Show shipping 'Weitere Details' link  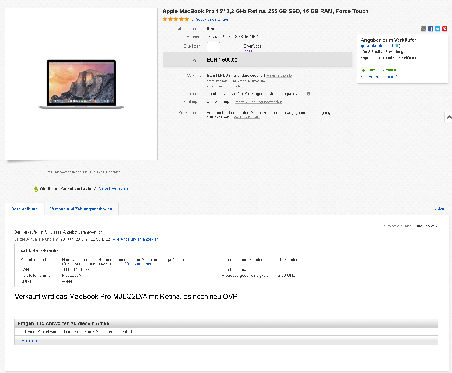point(279,76)
